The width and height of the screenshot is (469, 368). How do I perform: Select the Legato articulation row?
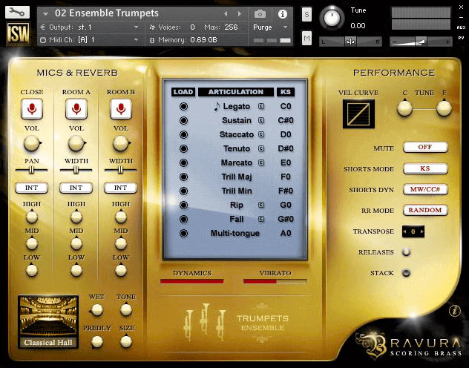tap(236, 106)
